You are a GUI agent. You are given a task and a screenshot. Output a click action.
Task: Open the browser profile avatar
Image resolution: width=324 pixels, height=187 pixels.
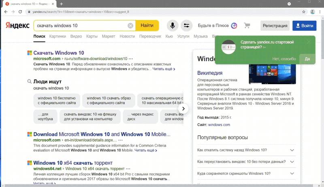312,12
